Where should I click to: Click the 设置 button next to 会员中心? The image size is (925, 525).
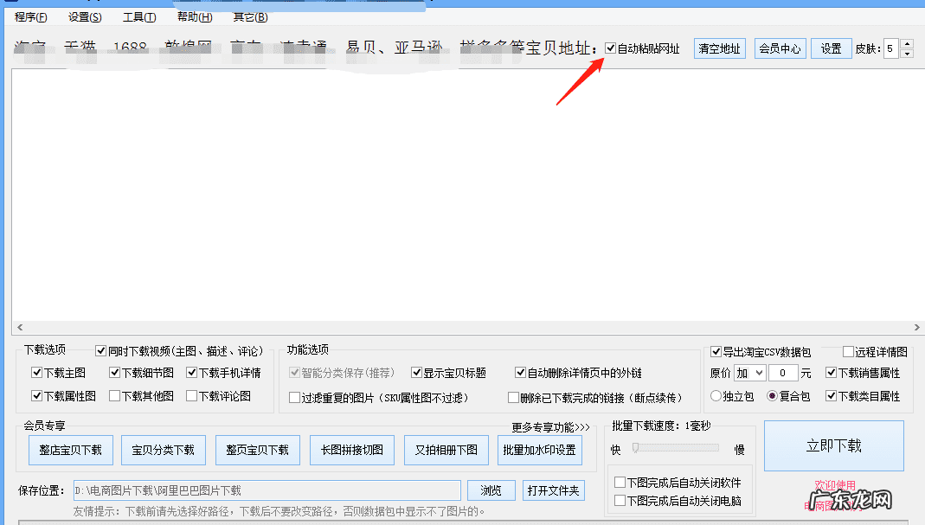(x=831, y=48)
